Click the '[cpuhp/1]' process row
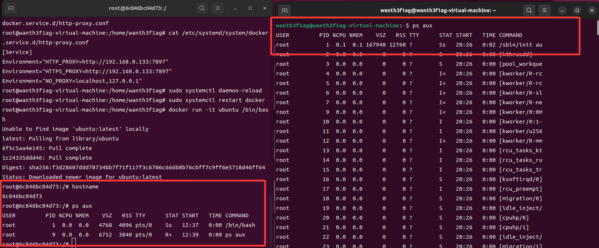599x248 pixels. [403, 227]
